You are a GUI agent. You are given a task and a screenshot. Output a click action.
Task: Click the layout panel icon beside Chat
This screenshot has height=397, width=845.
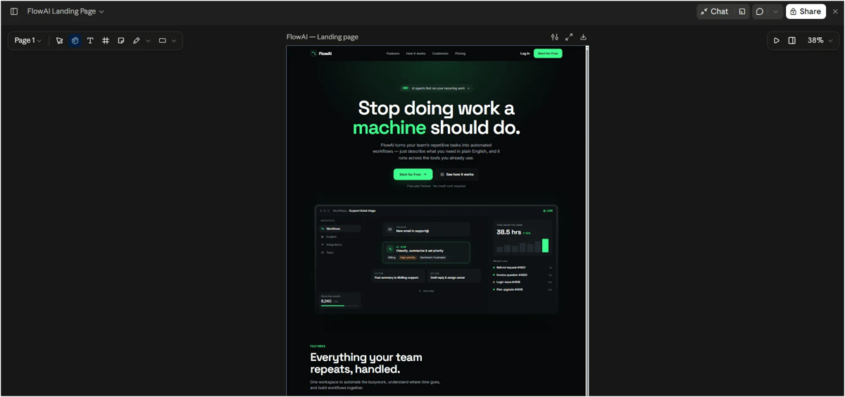tap(742, 11)
